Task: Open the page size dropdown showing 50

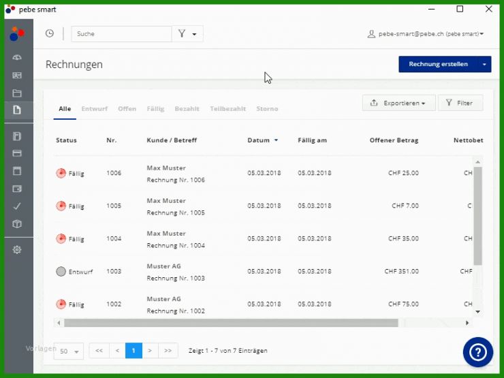Action: pos(68,351)
